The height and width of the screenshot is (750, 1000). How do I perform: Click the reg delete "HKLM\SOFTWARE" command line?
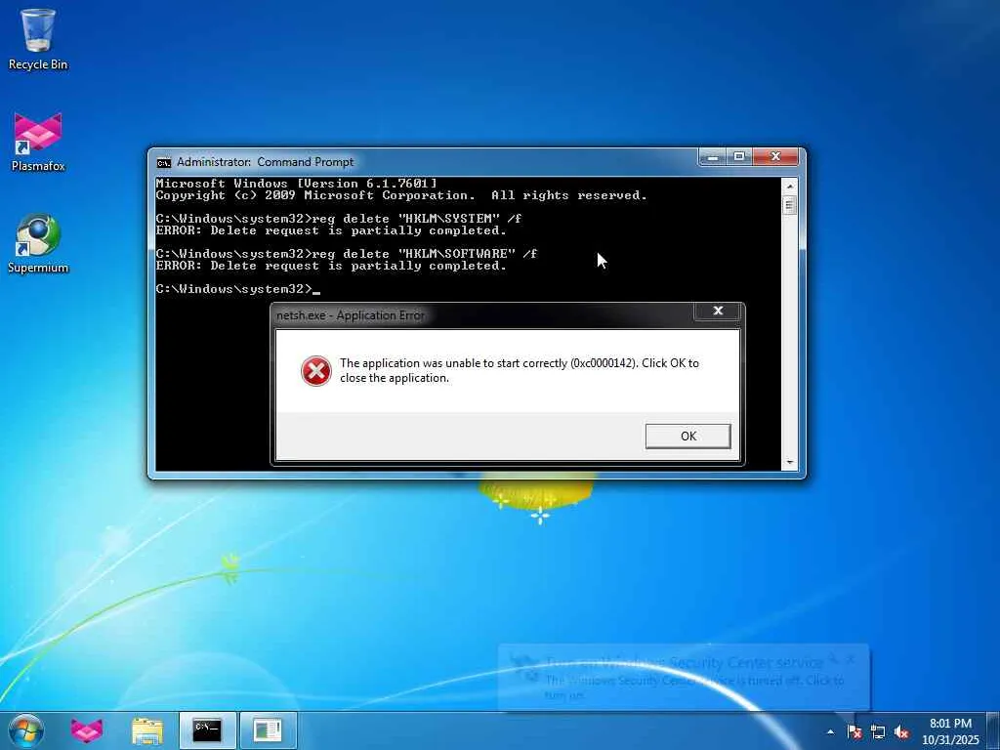click(x=347, y=254)
